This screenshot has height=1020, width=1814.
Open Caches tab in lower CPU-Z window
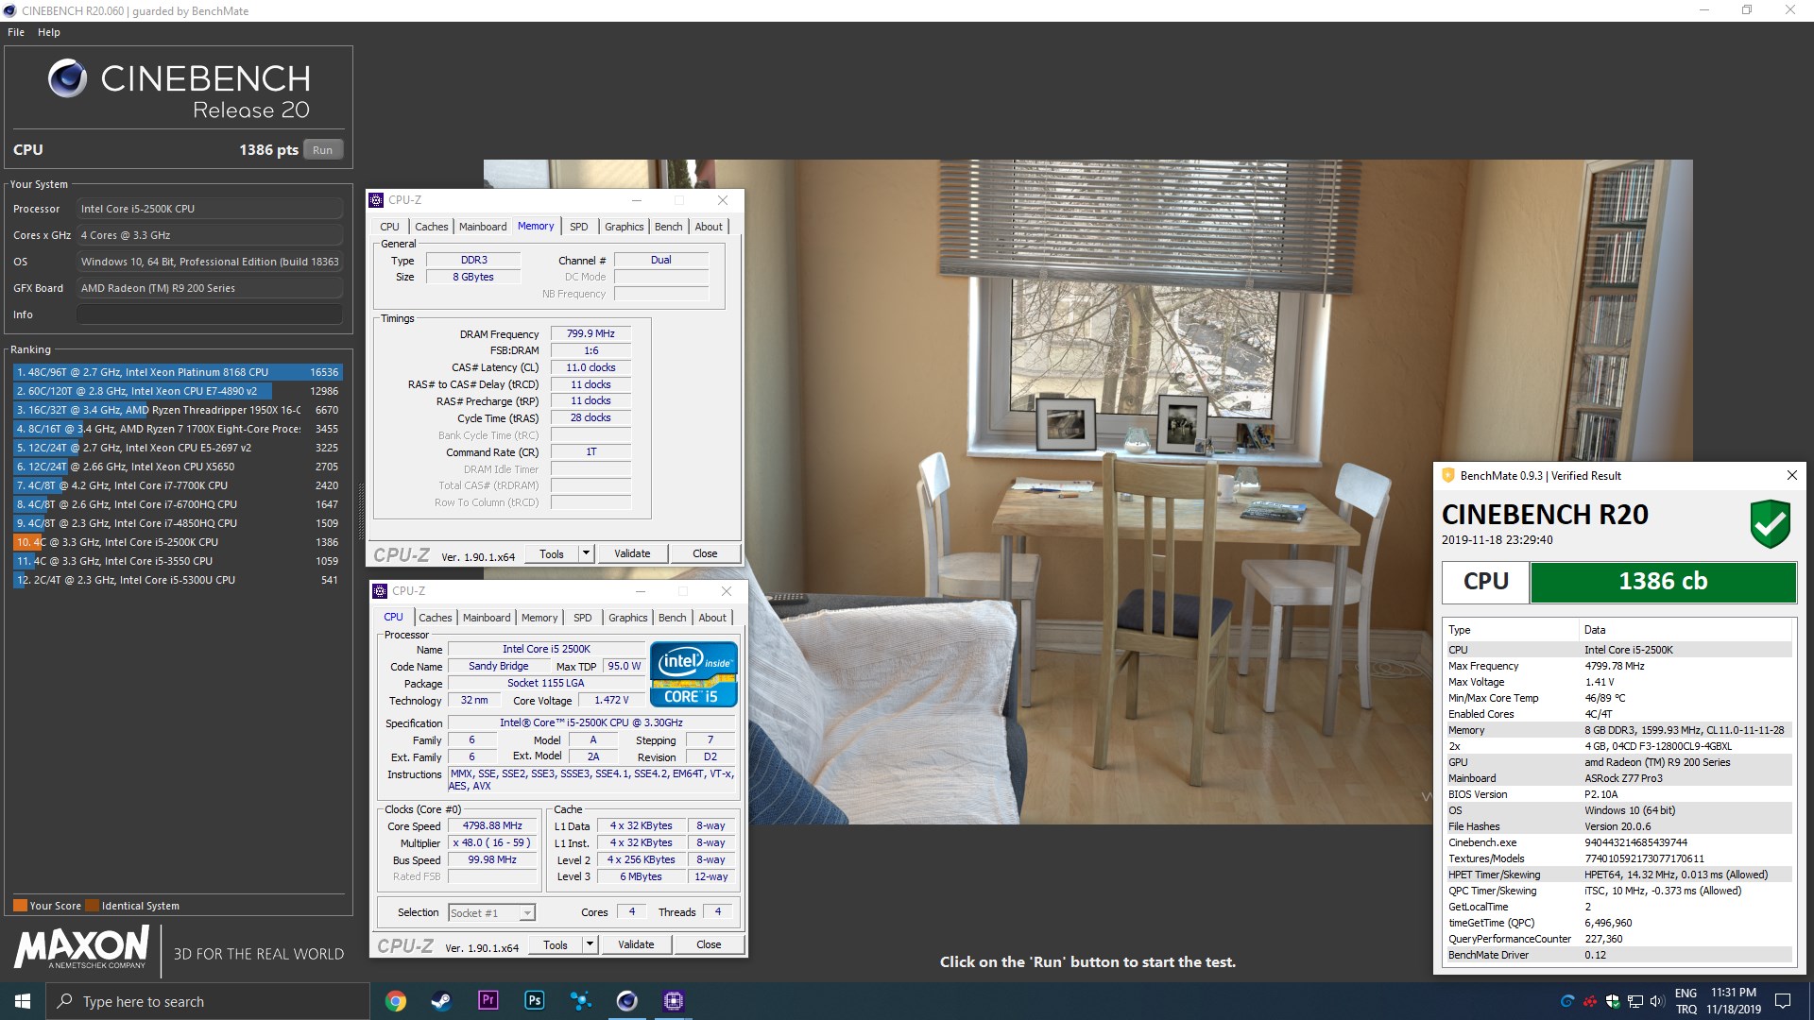coord(435,618)
